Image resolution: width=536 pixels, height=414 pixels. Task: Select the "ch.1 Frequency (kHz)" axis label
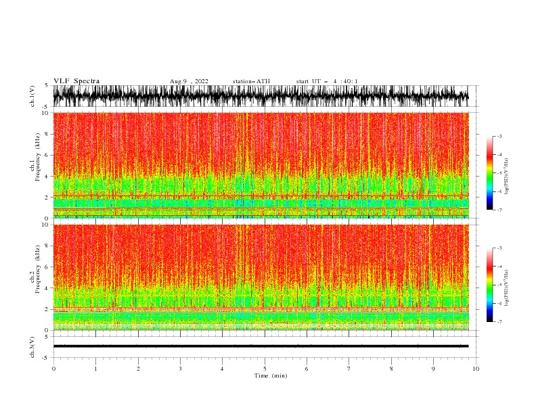tap(35, 157)
